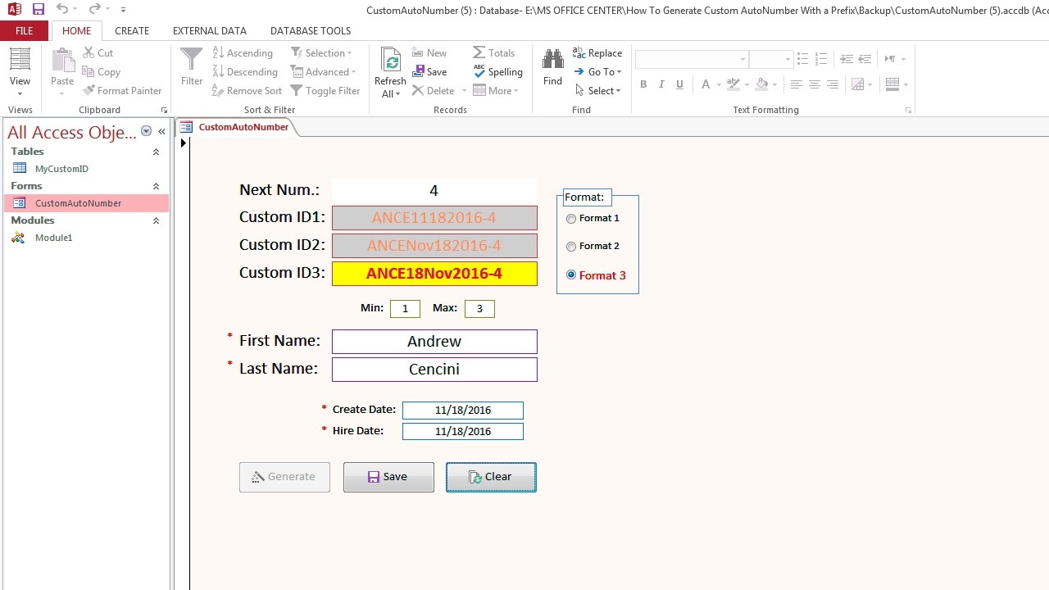Select the Format 3 radio option

click(x=571, y=275)
